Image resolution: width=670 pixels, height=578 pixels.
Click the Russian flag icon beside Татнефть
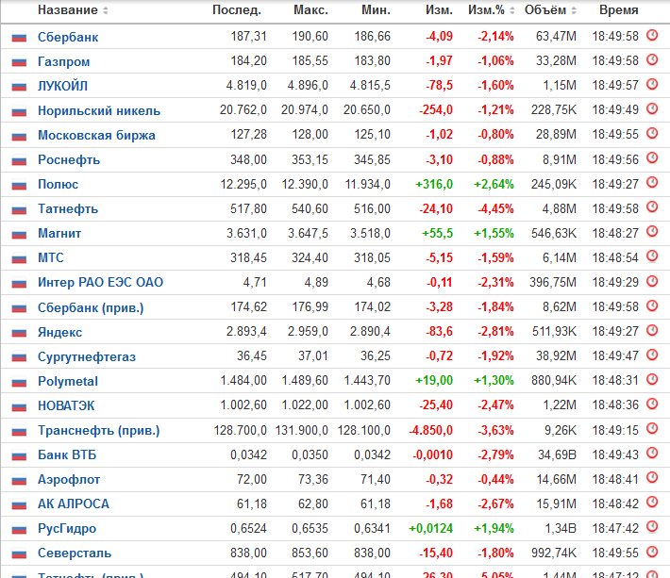(19, 209)
